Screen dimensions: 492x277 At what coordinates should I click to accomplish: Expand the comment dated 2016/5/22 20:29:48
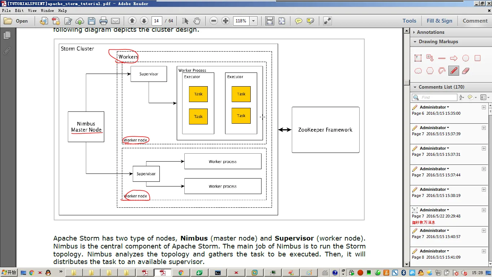point(484,210)
